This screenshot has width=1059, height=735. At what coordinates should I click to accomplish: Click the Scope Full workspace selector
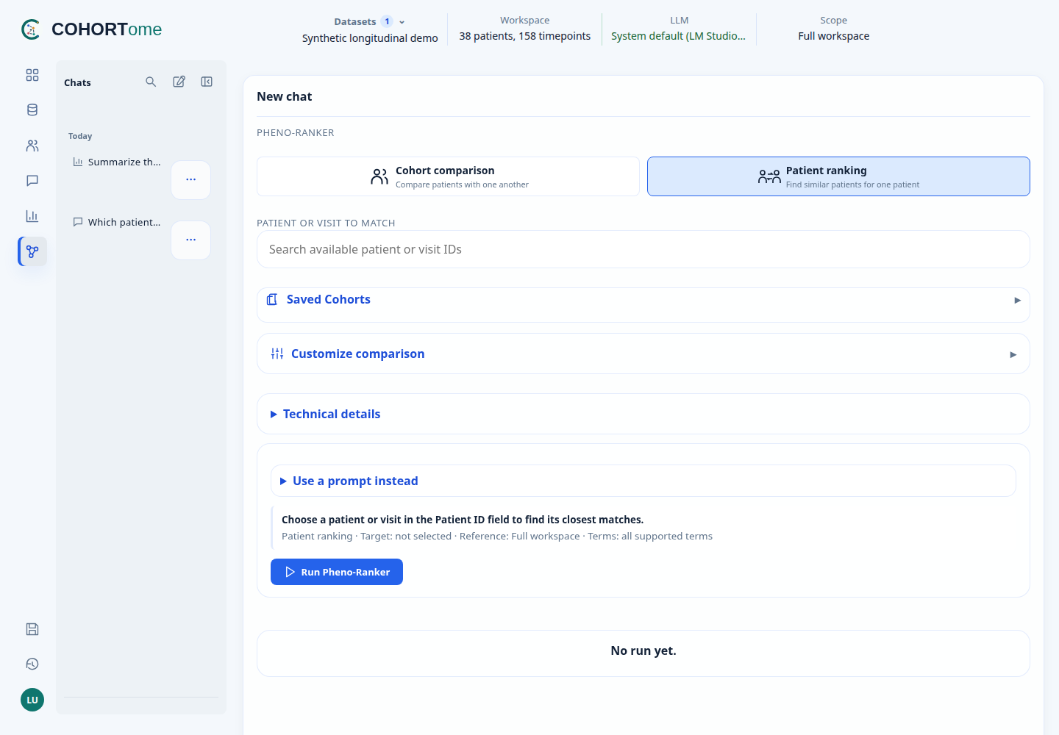click(834, 36)
